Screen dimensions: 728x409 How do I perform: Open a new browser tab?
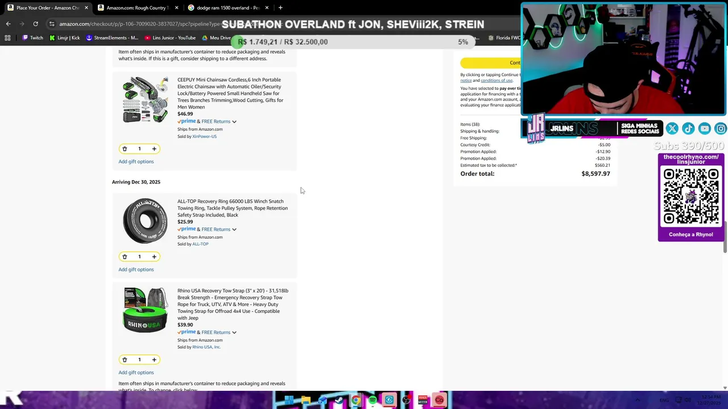click(280, 8)
